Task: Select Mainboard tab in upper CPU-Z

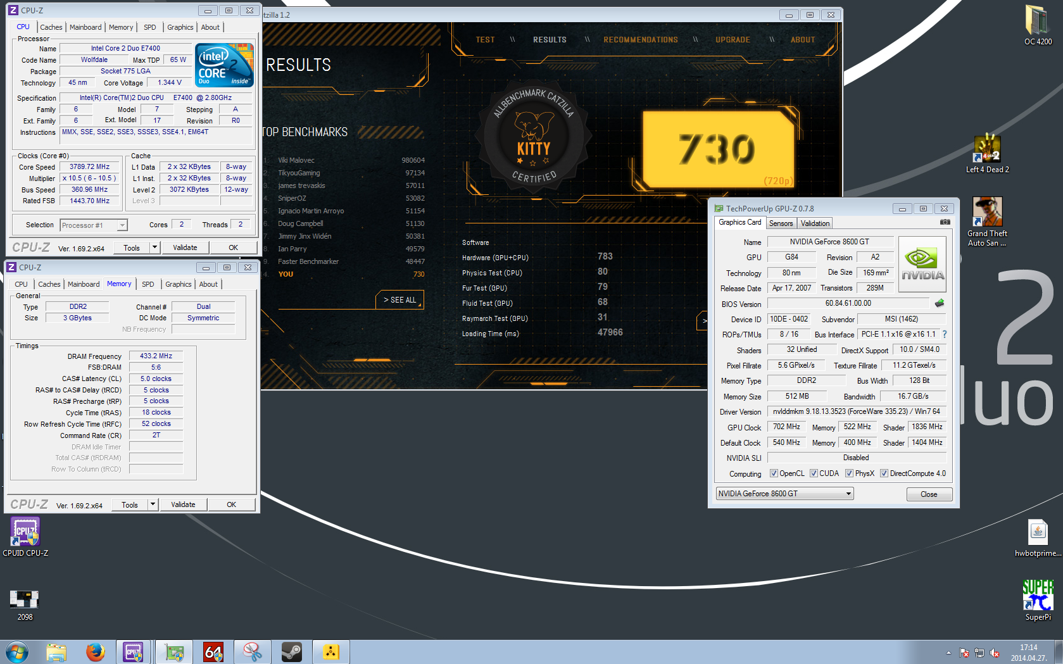Action: pyautogui.click(x=85, y=27)
